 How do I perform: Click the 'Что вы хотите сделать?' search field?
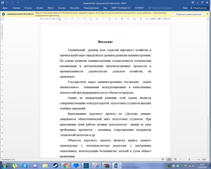point(160,8)
